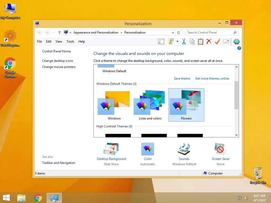Open the Tools menu
Screen dimensions: 271x203
[70, 41]
